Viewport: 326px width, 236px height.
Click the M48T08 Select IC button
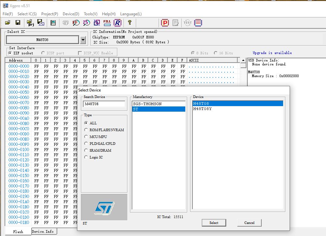point(42,40)
